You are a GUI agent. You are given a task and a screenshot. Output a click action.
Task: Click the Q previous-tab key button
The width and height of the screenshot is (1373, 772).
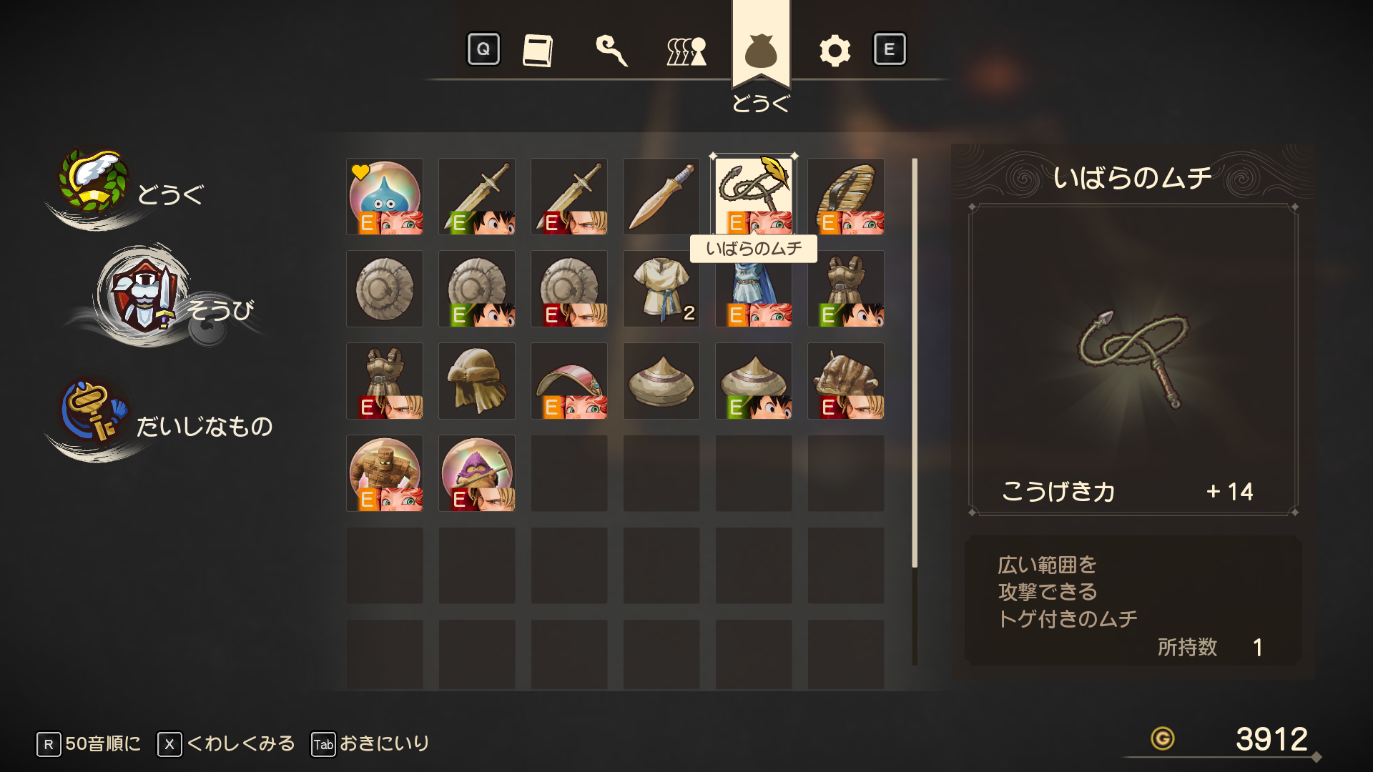click(x=483, y=49)
